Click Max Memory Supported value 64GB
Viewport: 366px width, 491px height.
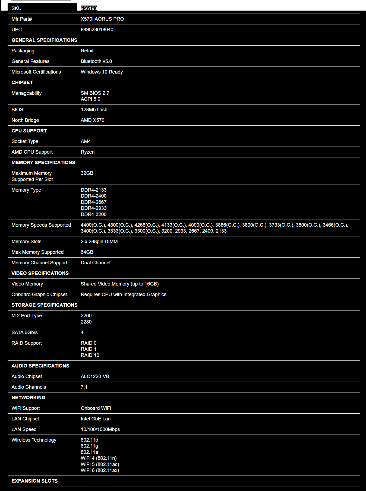pos(87,252)
